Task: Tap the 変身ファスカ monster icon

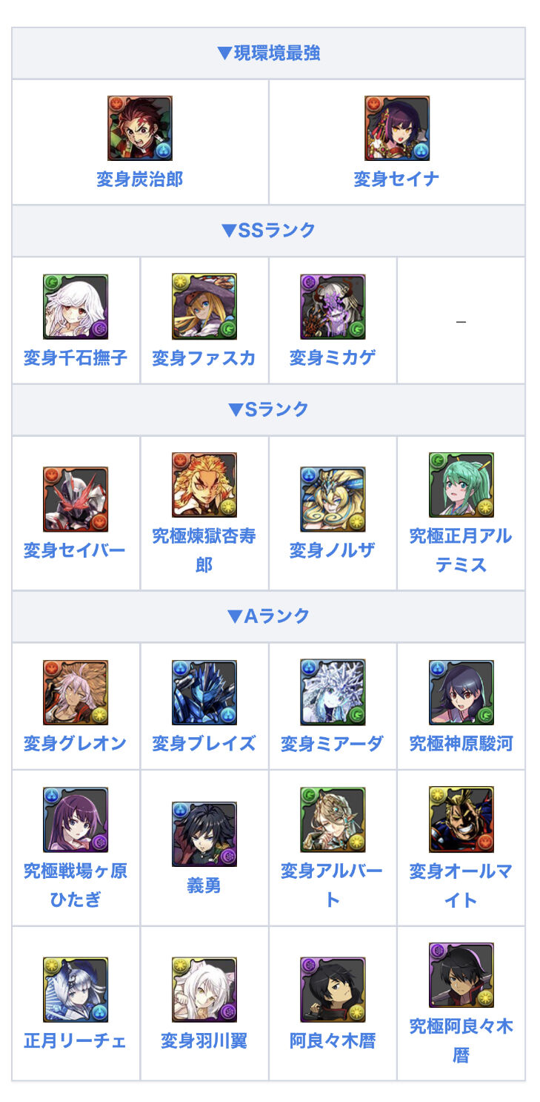Action: pos(204,307)
